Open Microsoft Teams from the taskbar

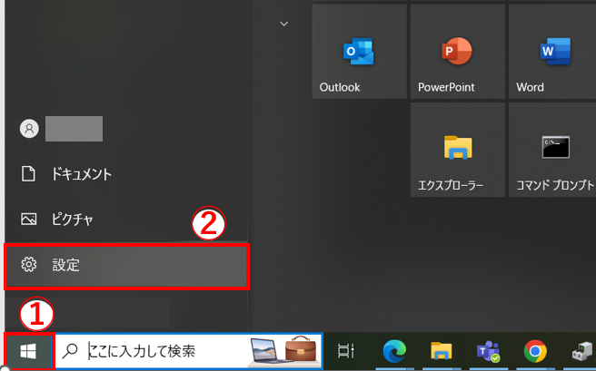click(488, 351)
